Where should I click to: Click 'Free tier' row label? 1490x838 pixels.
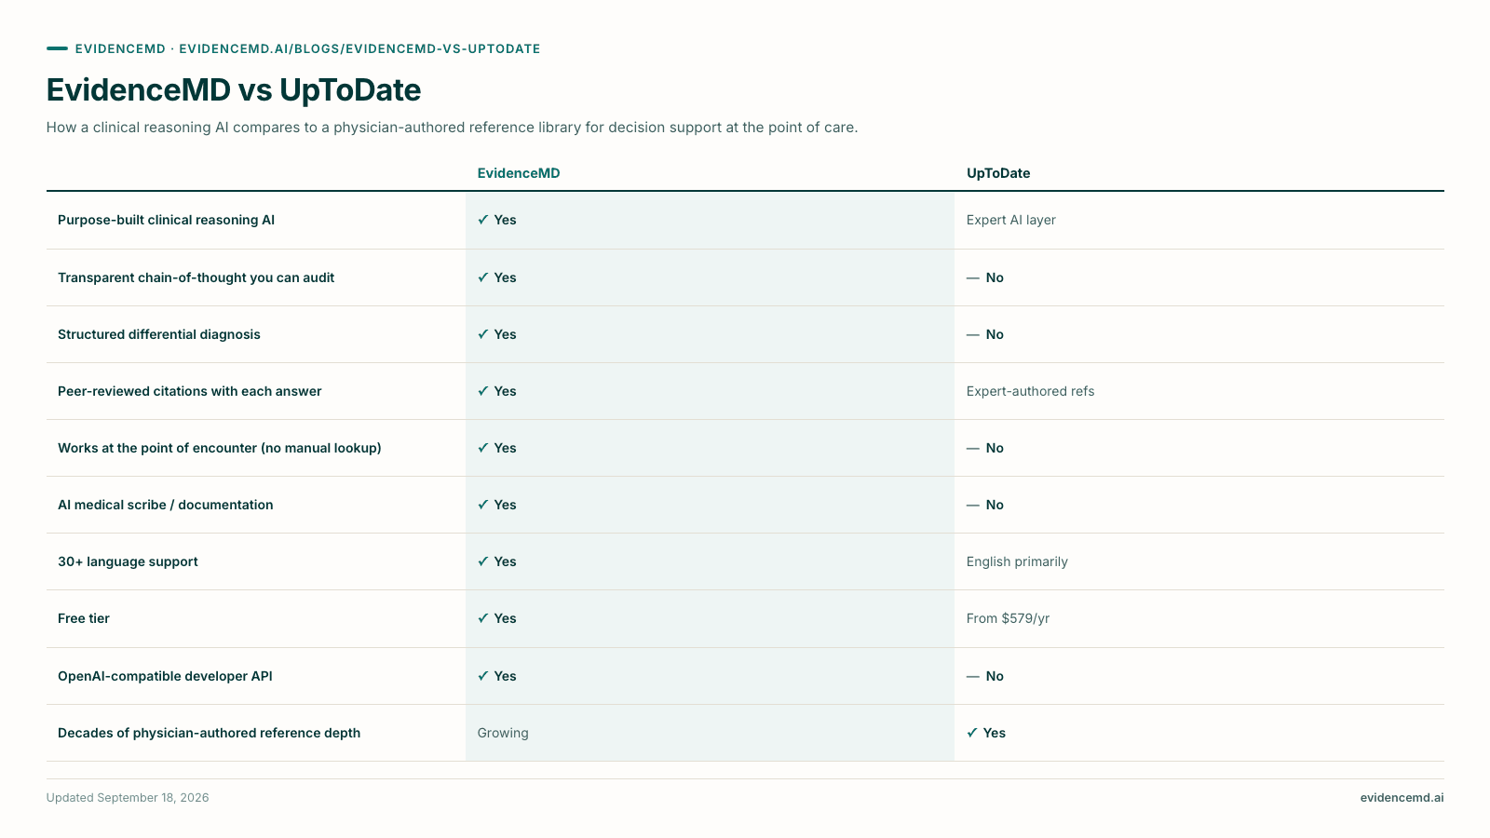[84, 618]
